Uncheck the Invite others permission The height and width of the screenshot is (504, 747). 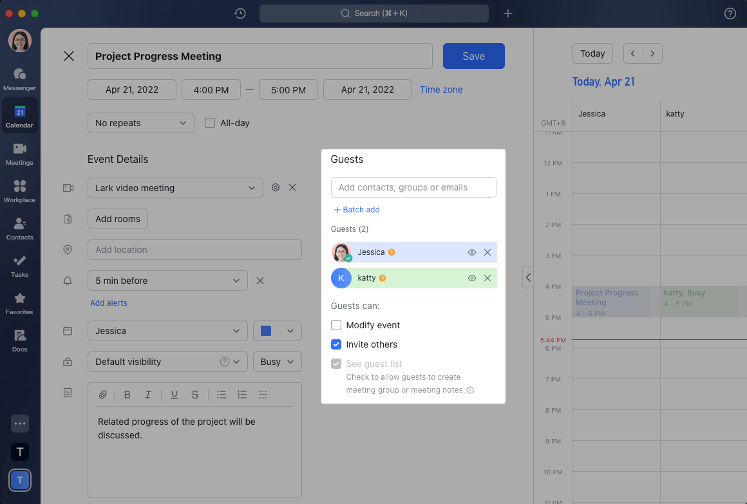(336, 344)
